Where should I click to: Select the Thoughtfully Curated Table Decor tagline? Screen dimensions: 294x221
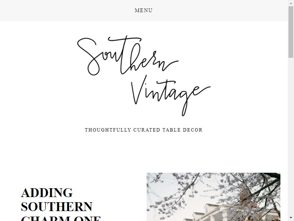(x=144, y=130)
